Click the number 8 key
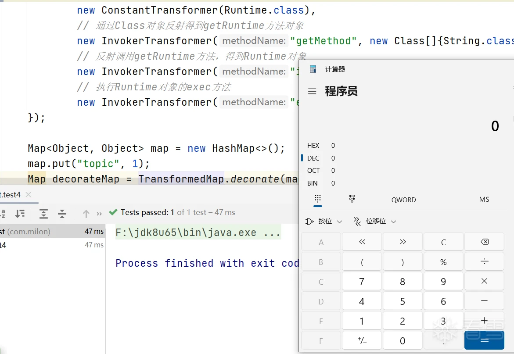The image size is (514, 354). [x=403, y=281]
